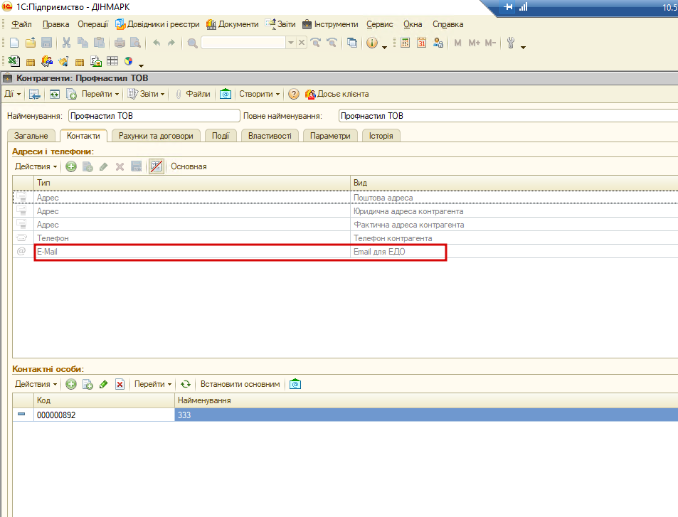Click the refresh icon in contact persons toolbar

(x=186, y=384)
